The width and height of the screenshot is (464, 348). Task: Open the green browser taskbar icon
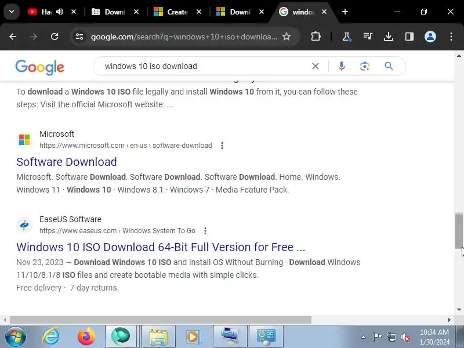point(121,337)
